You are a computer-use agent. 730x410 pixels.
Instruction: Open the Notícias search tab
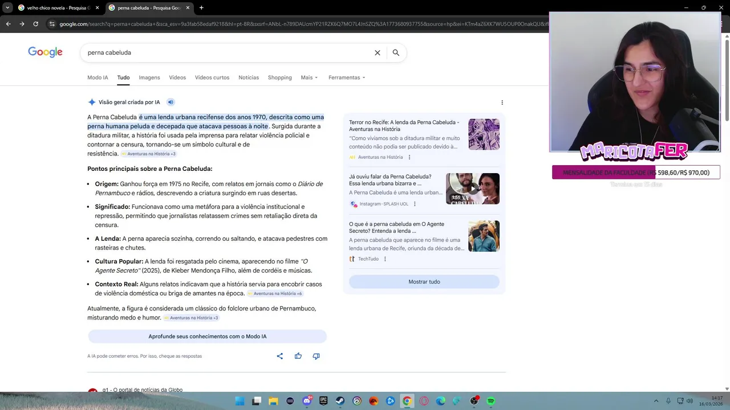coord(249,77)
